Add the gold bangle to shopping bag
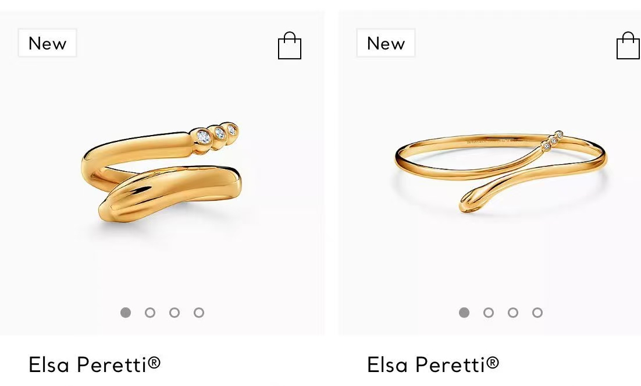The image size is (641, 386). 628,45
